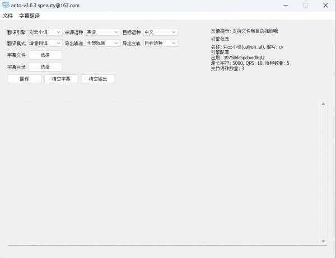The height and width of the screenshot is (258, 336).
Task: Open the 目标语种 dropdown showing 中文
Action: point(161,32)
